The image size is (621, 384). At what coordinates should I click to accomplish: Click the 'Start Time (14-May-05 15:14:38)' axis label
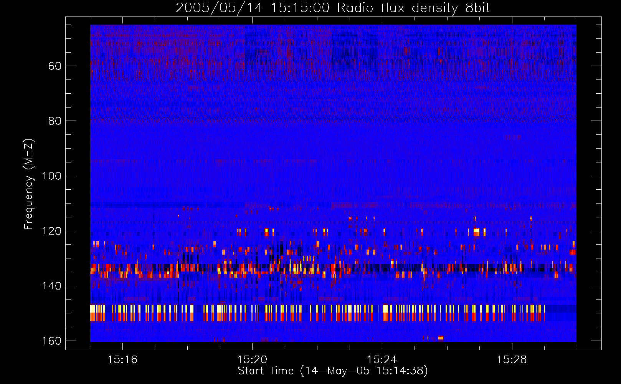click(333, 371)
